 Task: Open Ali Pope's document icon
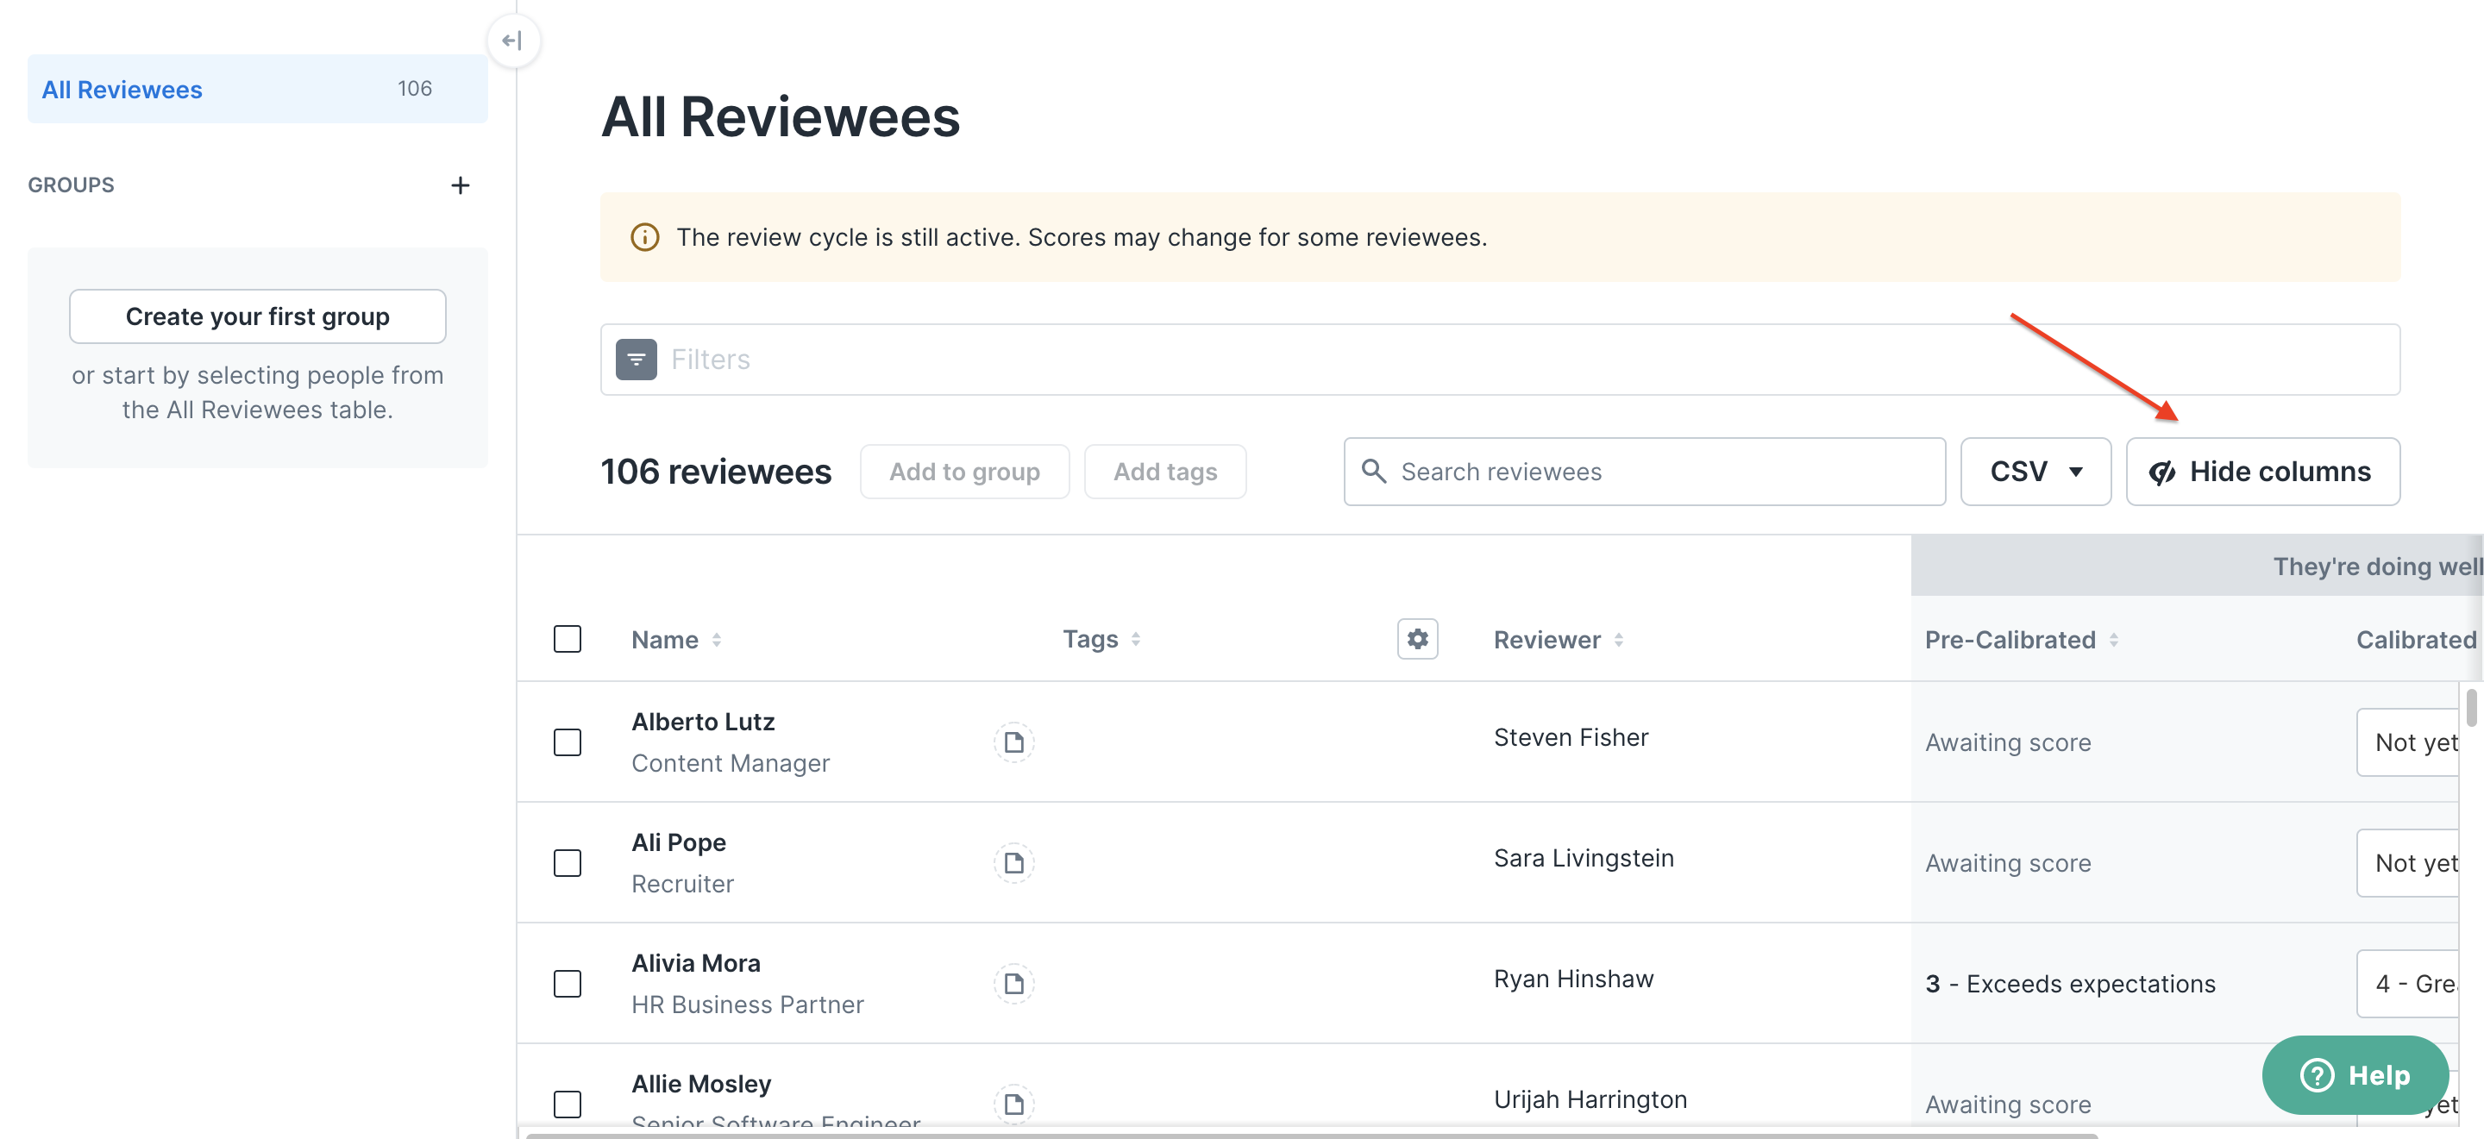1013,862
